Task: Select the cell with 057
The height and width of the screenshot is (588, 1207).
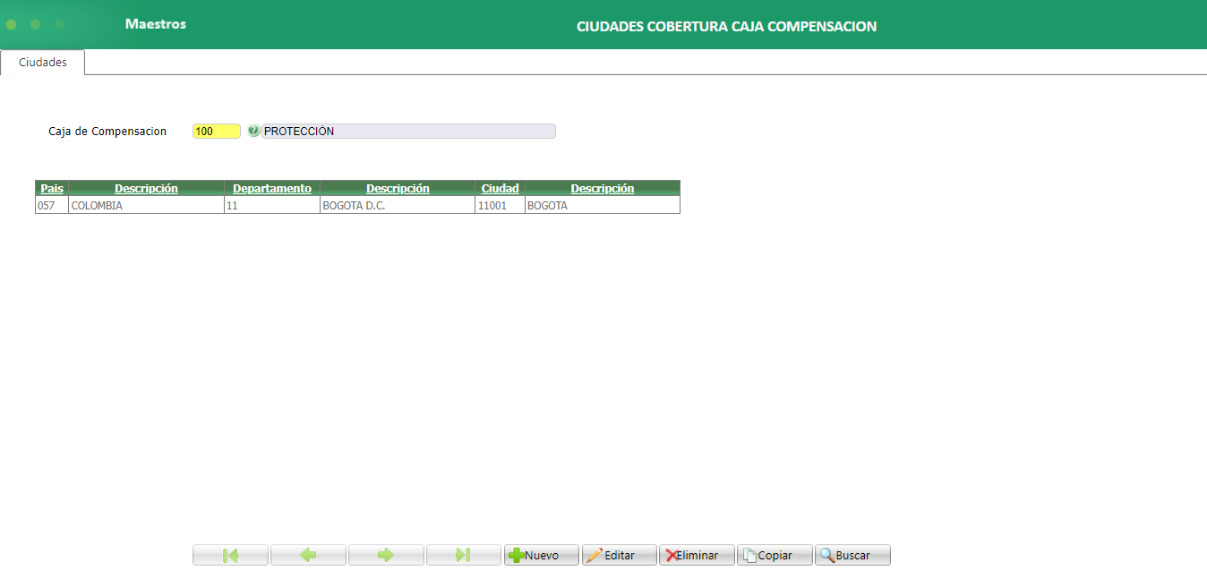Action: (x=52, y=205)
